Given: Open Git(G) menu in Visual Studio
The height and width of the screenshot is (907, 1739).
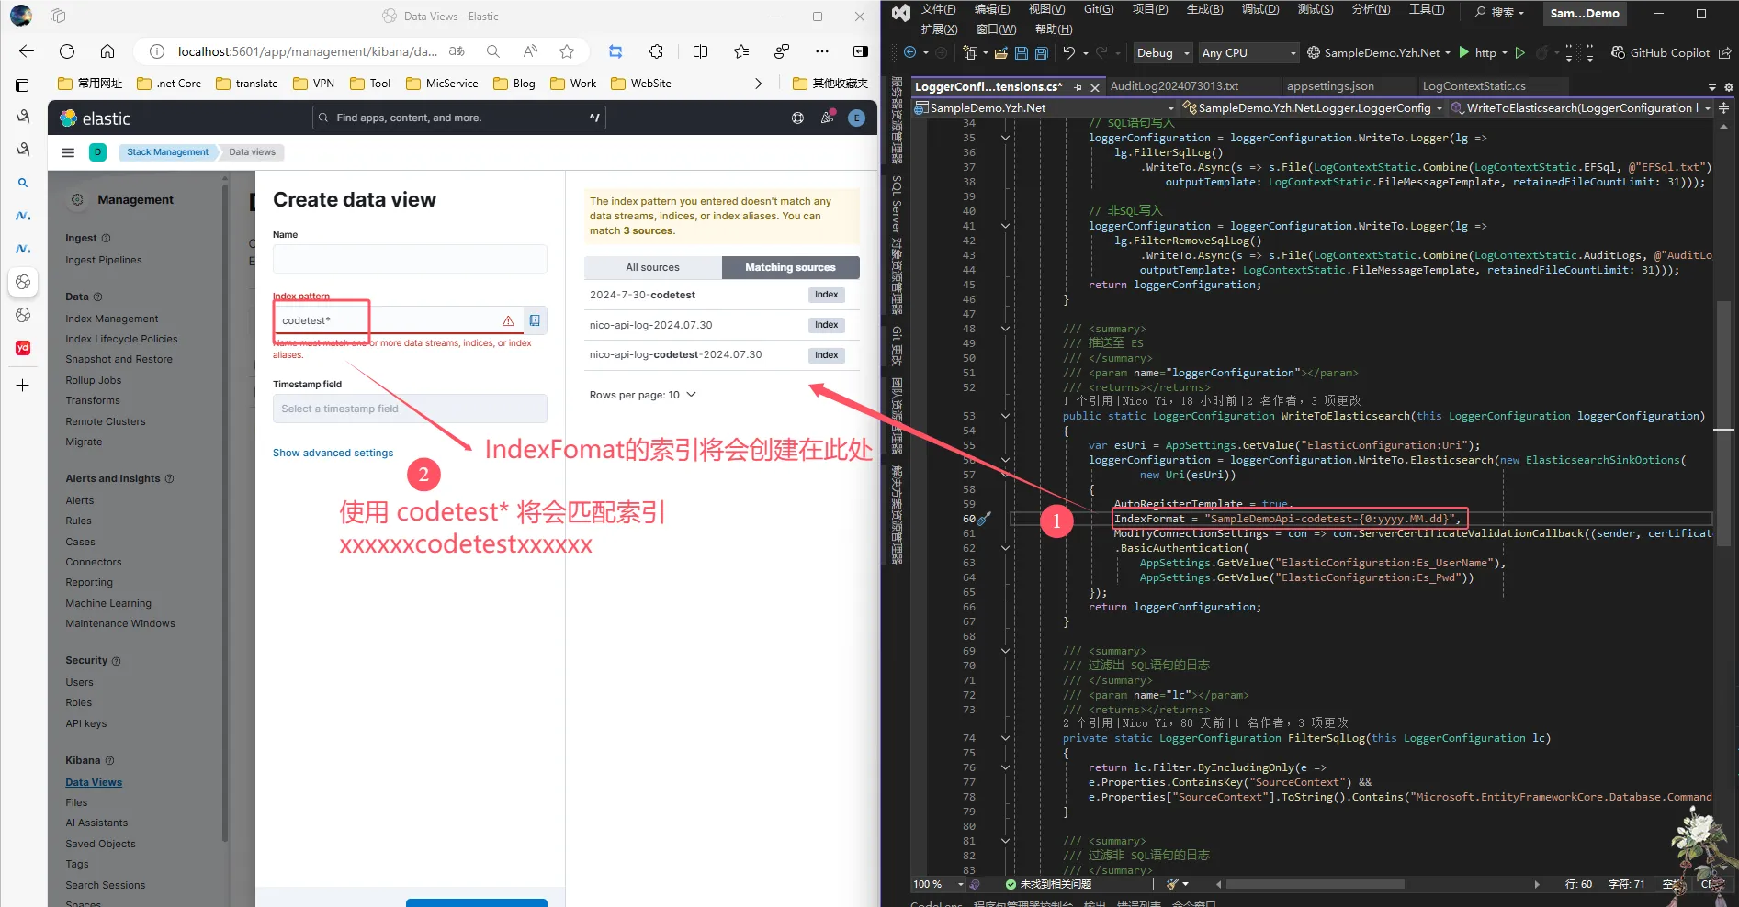Looking at the screenshot, I should point(1098,9).
